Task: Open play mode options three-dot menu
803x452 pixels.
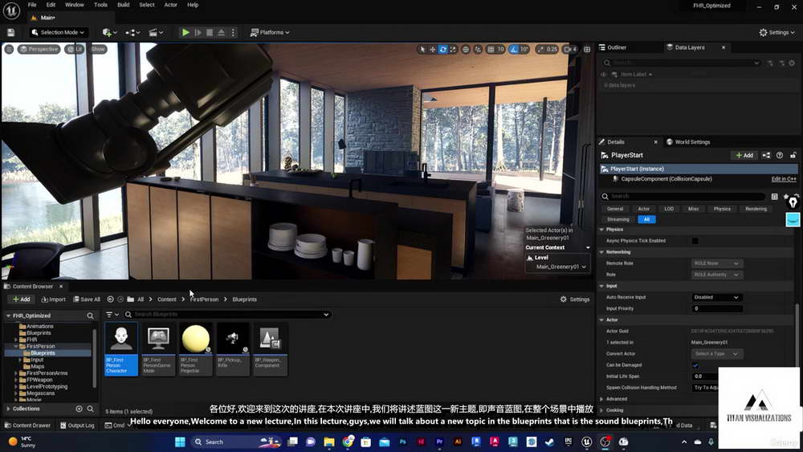Action: [233, 32]
